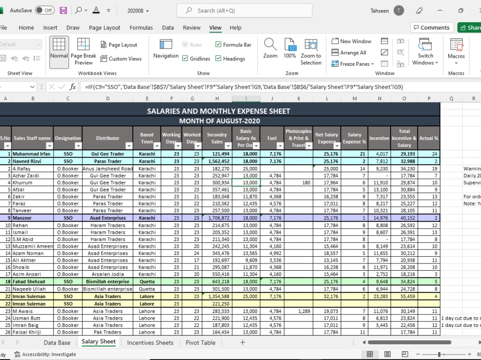Image resolution: width=481 pixels, height=360 pixels.
Task: Click the Comments button
Action: pyautogui.click(x=431, y=27)
